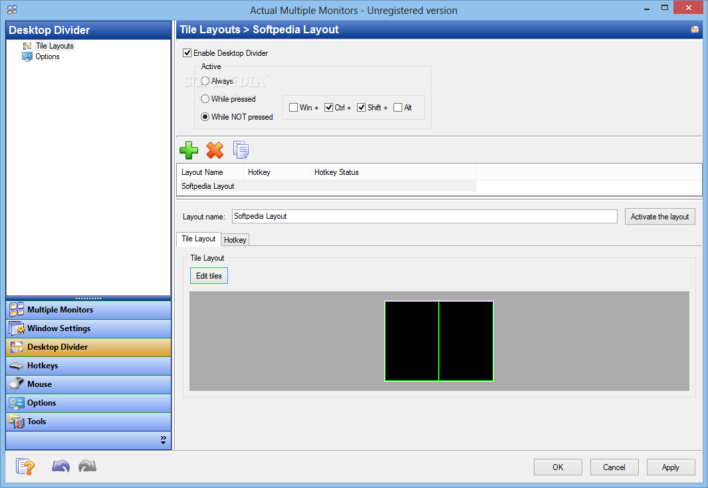Image resolution: width=708 pixels, height=488 pixels.
Task: Click the help question mark icon
Action: (x=25, y=466)
